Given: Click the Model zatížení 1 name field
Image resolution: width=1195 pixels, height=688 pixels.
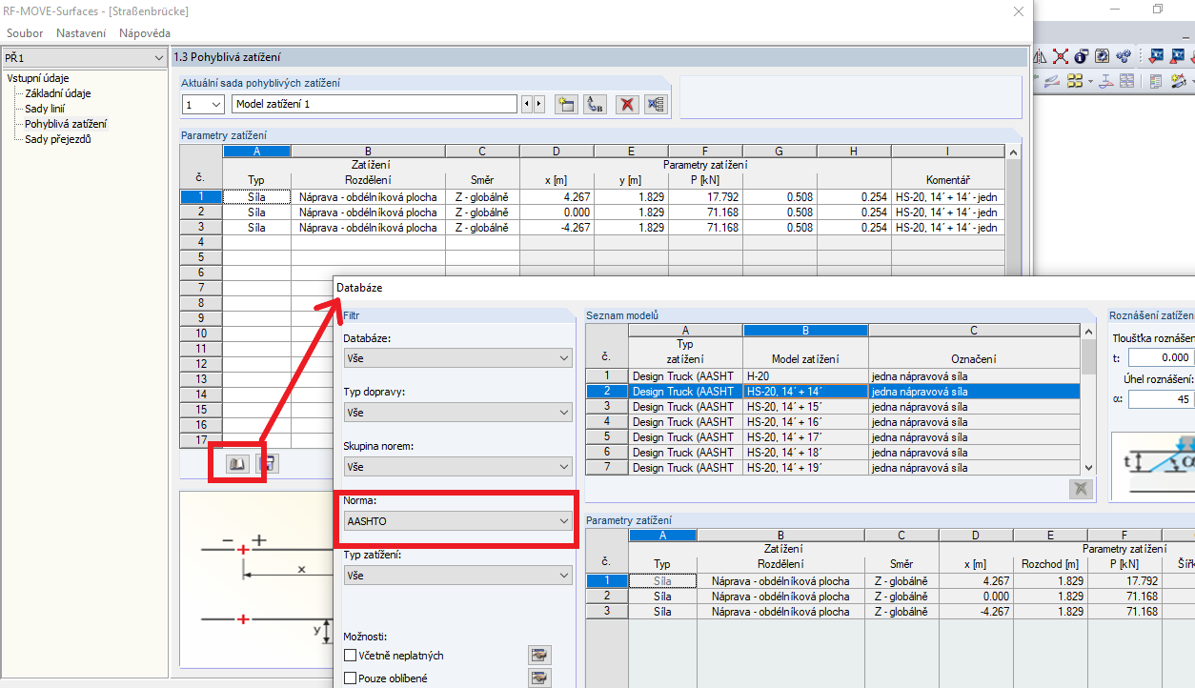Looking at the screenshot, I should tap(375, 104).
